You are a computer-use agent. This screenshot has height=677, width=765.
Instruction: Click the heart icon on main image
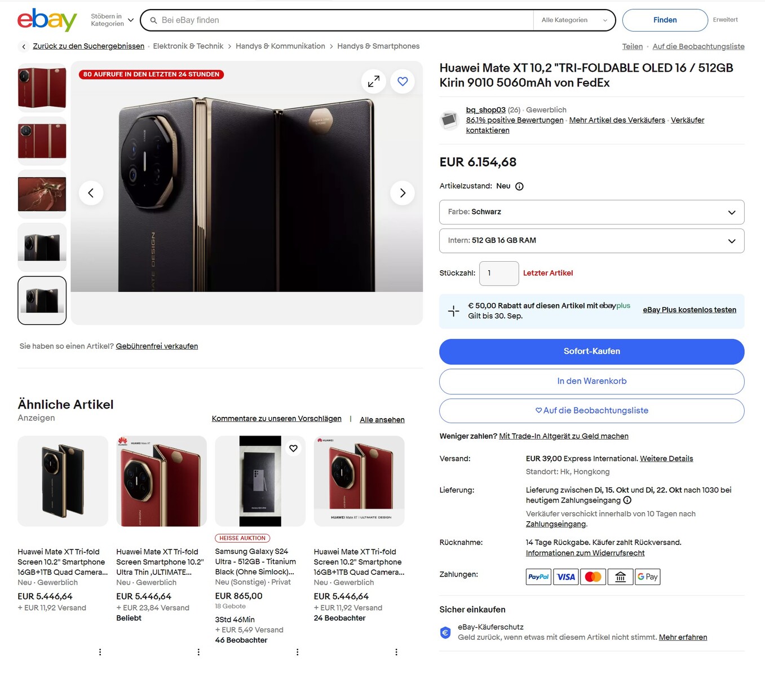point(403,82)
